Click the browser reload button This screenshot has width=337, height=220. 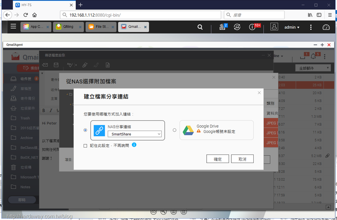(26, 15)
